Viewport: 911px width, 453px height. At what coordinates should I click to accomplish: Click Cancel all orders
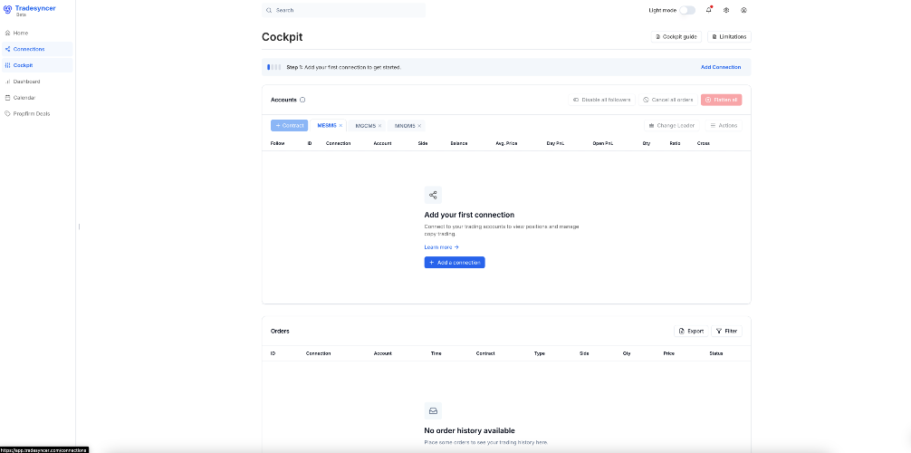668,100
